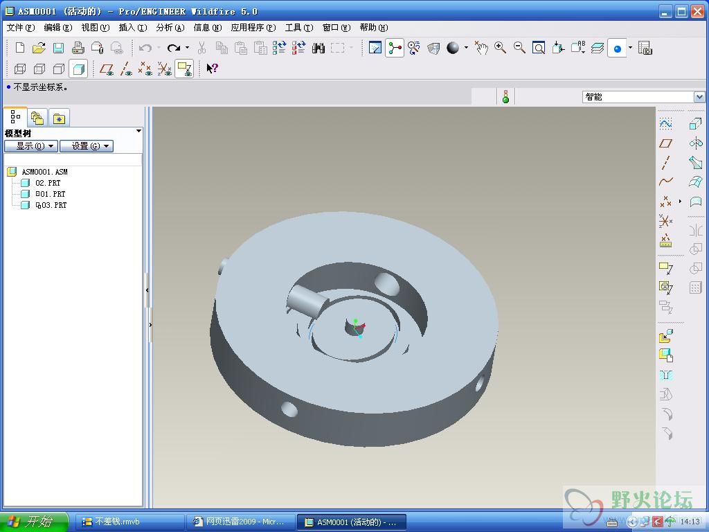
Task: Switch to 网页迅雷2009 taskbar window
Action: (x=240, y=522)
